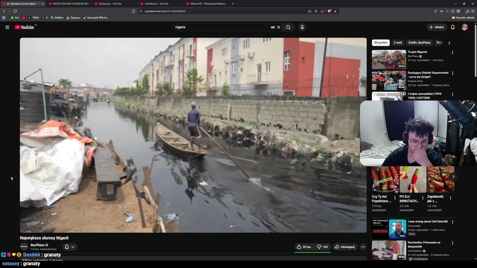Open the media control music-note icon
Image resolution: width=477 pixels, height=268 pixels.
click(467, 11)
